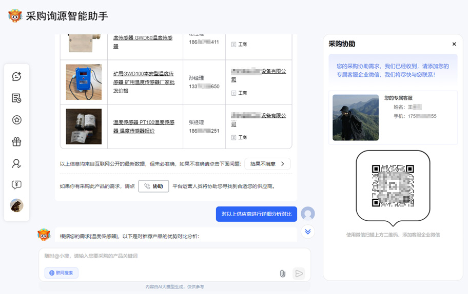Attach a file with the paperclip icon
Screen dimensions: 468x294
(x=282, y=274)
